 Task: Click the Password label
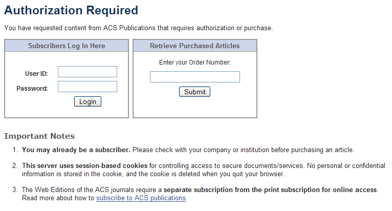[32, 88]
